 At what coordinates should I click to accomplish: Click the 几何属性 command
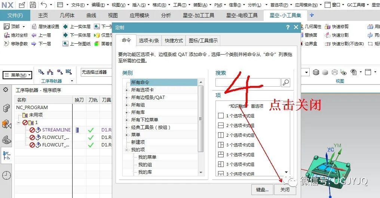tap(311, 27)
